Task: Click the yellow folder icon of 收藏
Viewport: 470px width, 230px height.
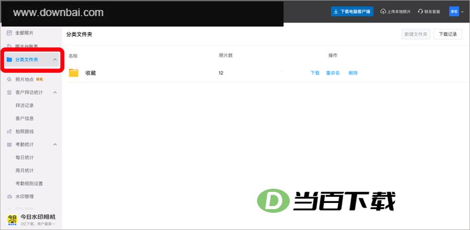Action: coord(74,73)
